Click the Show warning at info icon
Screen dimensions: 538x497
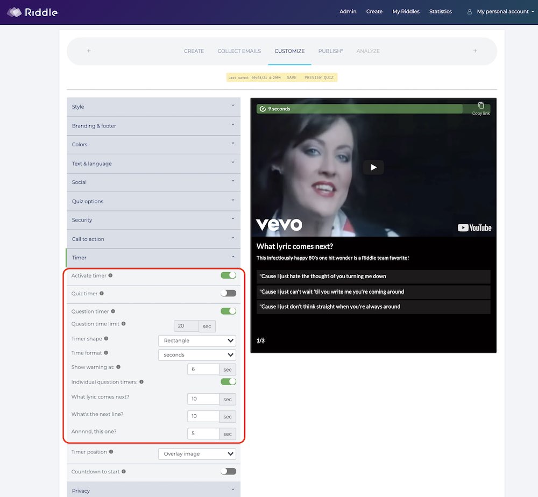[x=118, y=367]
